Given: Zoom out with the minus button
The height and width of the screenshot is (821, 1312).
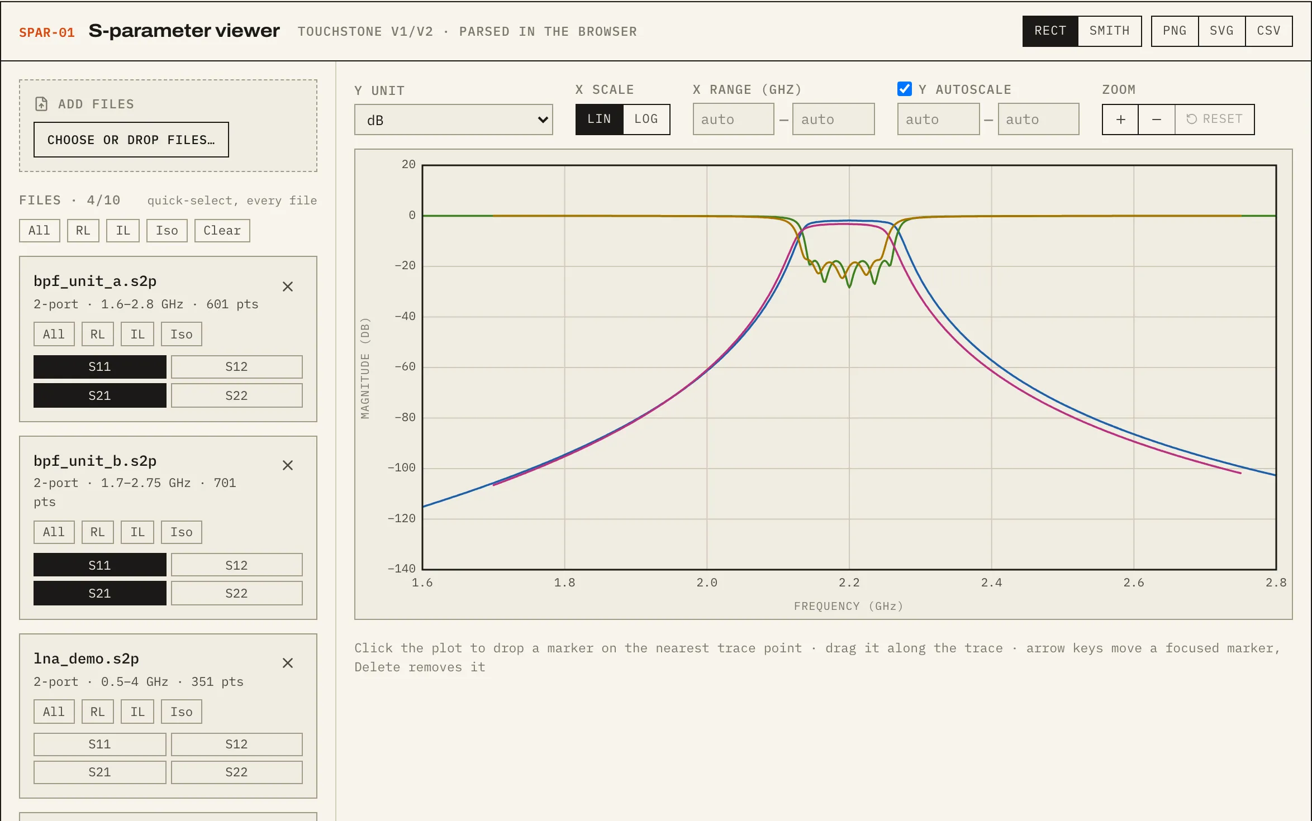Looking at the screenshot, I should point(1157,120).
